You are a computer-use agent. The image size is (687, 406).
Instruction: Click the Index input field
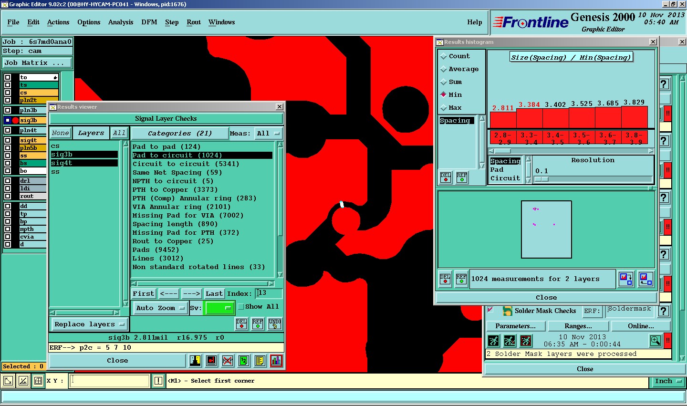[269, 293]
